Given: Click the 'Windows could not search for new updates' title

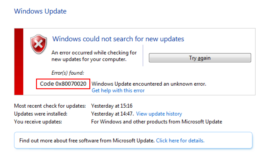Looking at the screenshot, I should click(x=118, y=39).
